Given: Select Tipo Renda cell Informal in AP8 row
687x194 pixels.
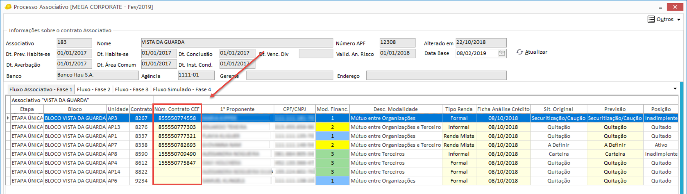Looking at the screenshot, I should point(459,154).
